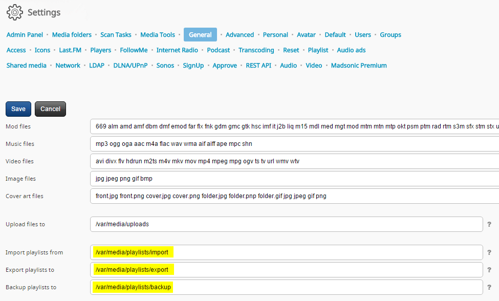Viewport: 499px width, 301px height.
Task: Click the Settings gear icon
Action: (x=15, y=12)
